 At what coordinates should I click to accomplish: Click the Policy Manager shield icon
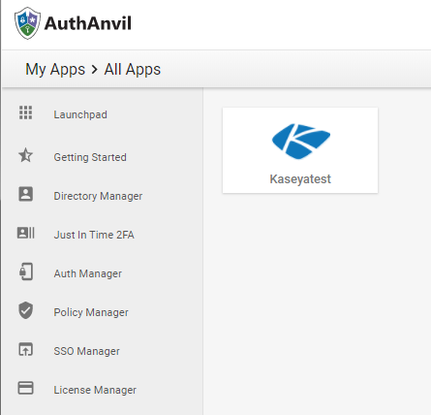point(25,310)
